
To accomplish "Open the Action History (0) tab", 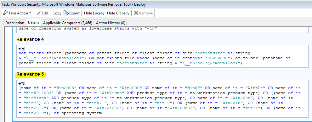I will pyautogui.click(x=111, y=23).
